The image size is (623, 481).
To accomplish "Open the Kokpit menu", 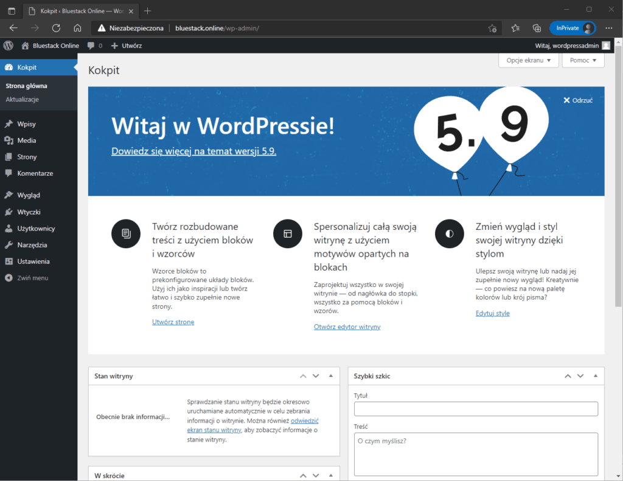I will (x=38, y=67).
